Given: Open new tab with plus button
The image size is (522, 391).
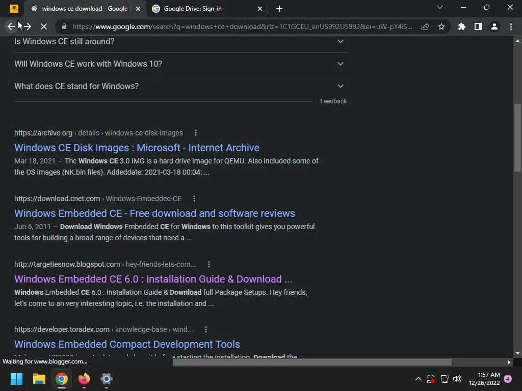Looking at the screenshot, I should coord(279,9).
